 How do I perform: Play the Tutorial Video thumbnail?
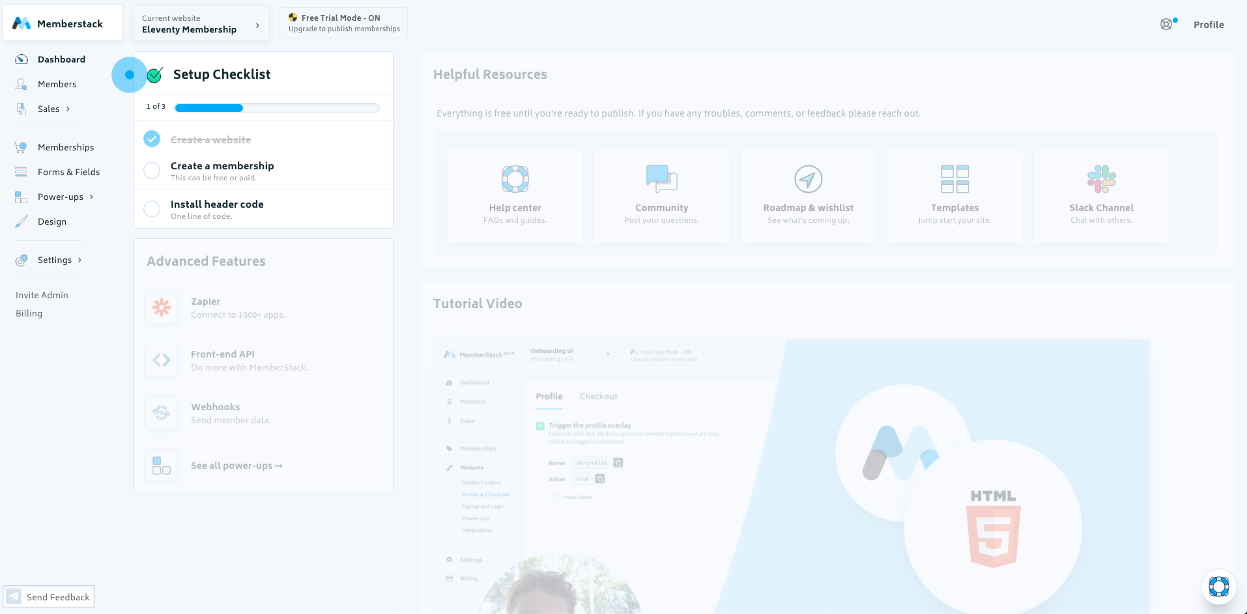coord(793,477)
